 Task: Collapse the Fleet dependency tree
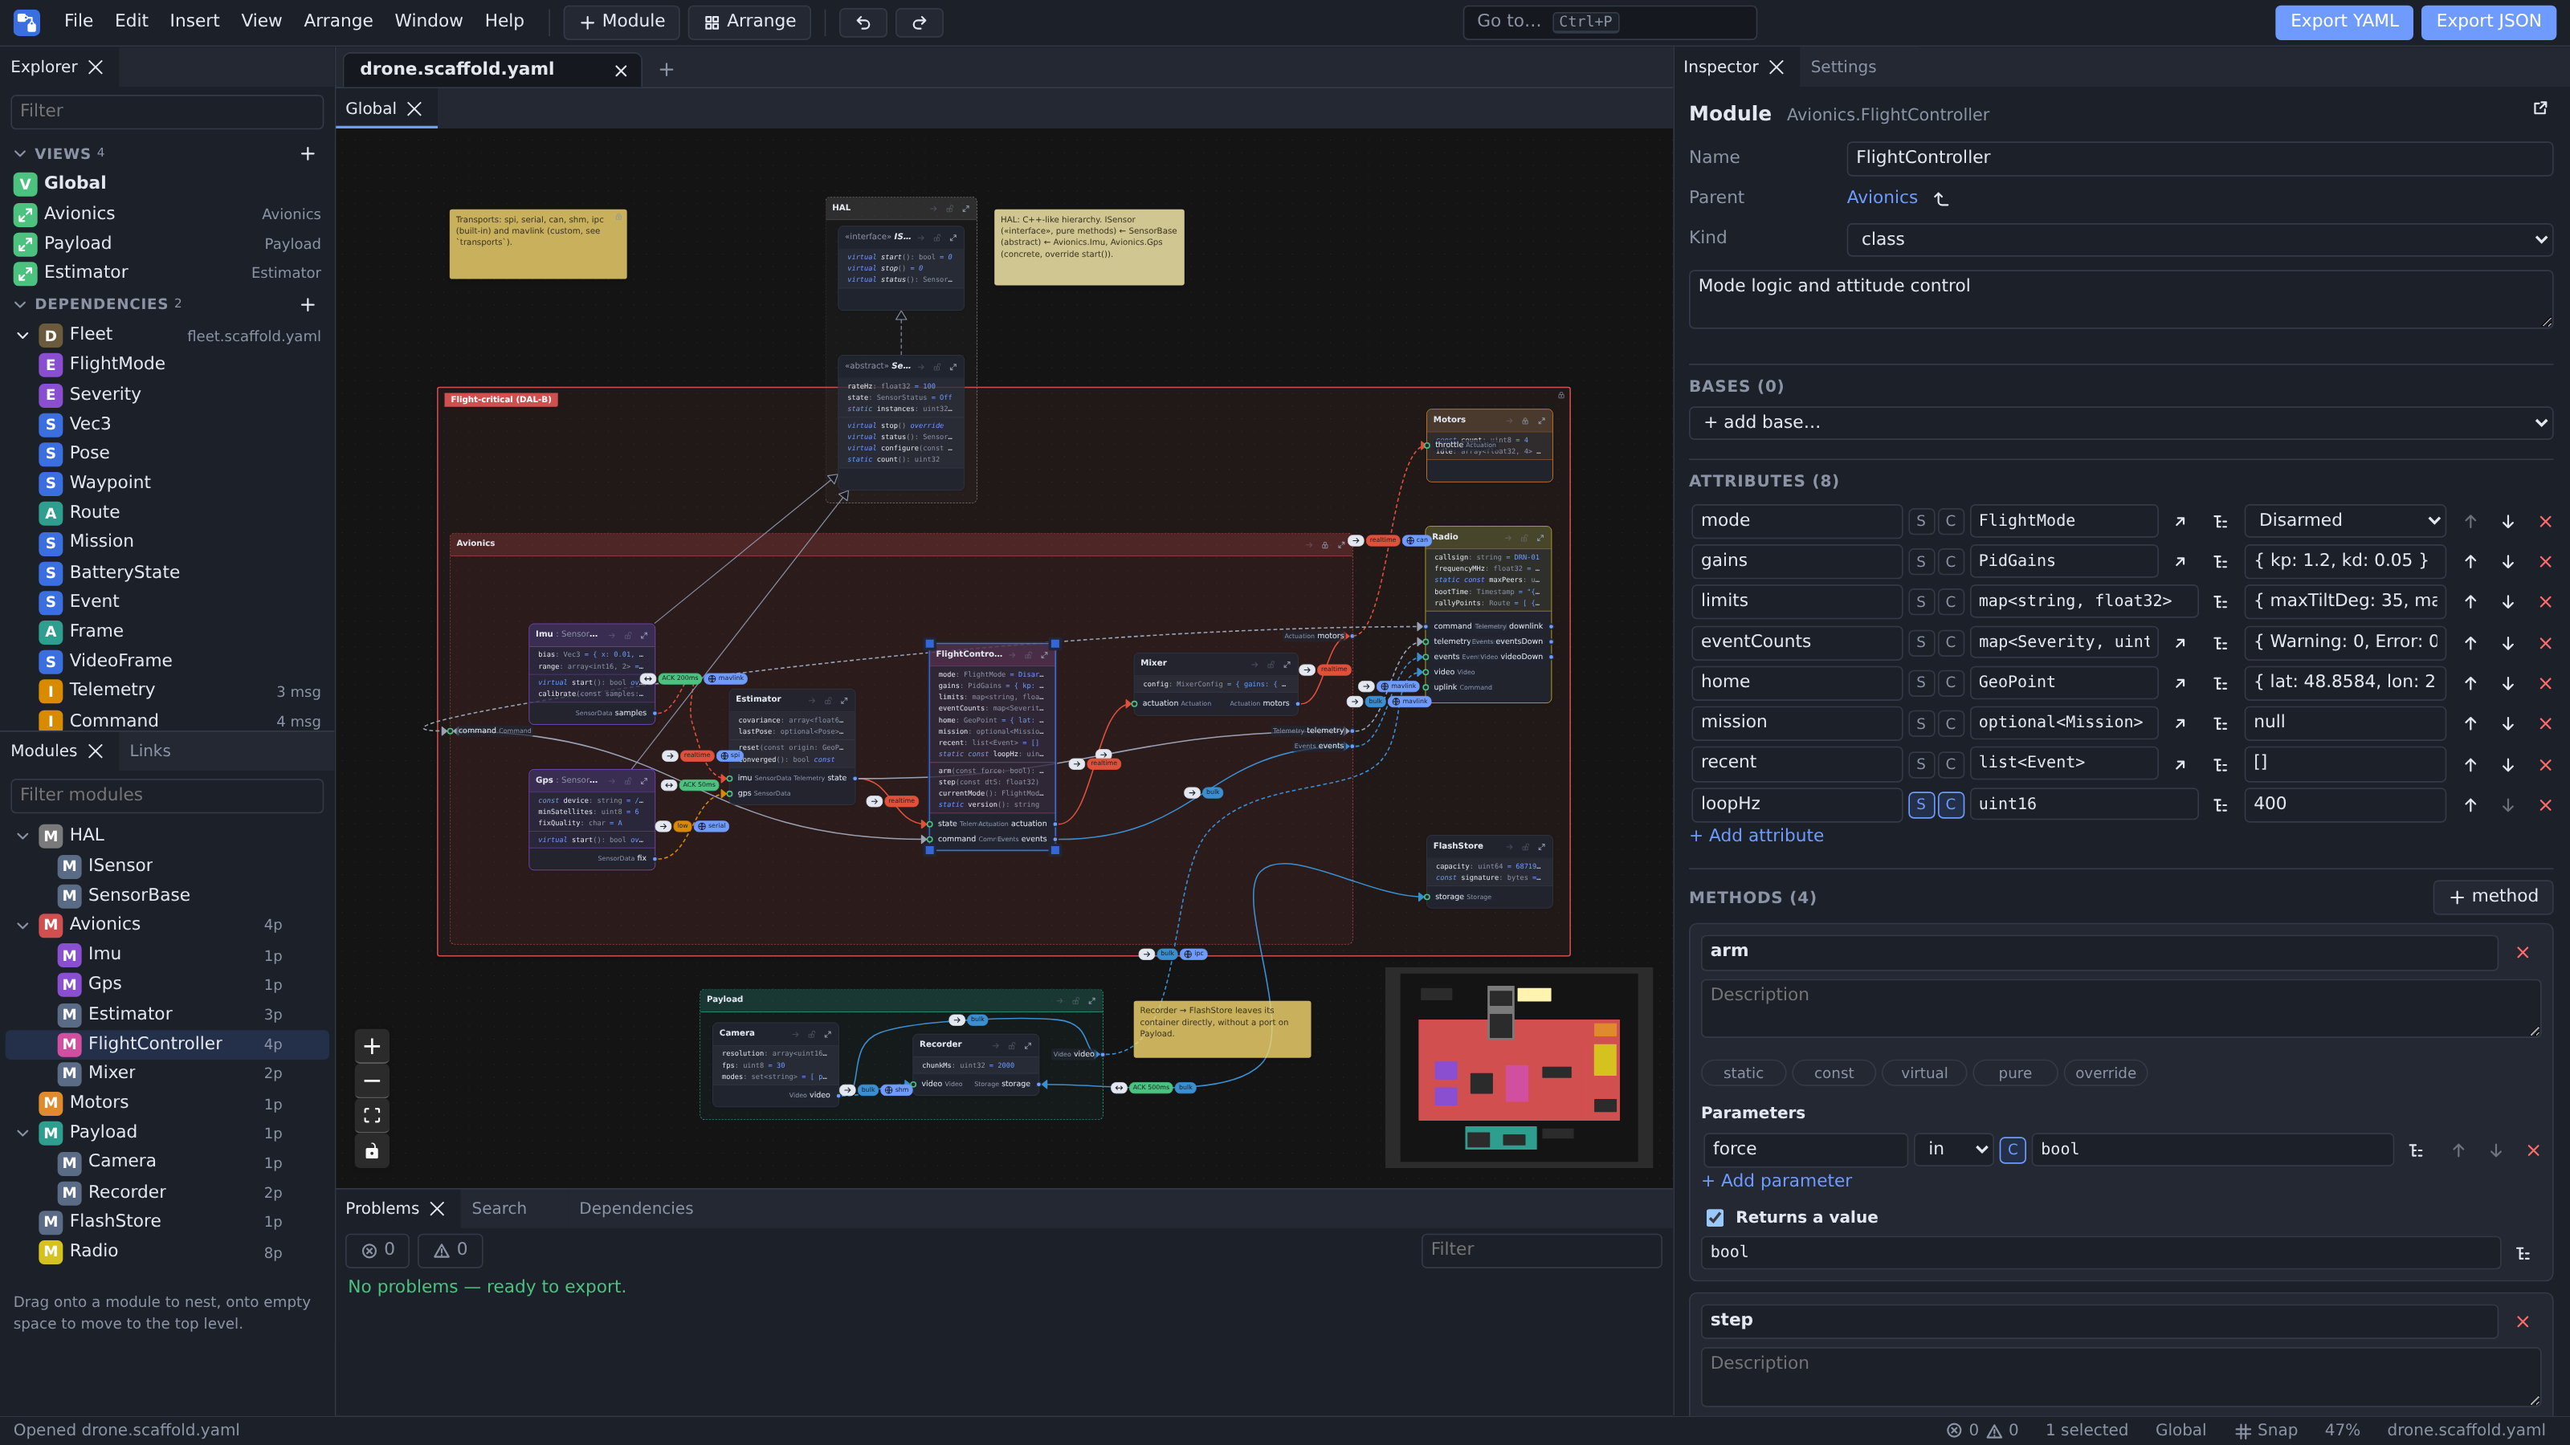click(x=22, y=335)
